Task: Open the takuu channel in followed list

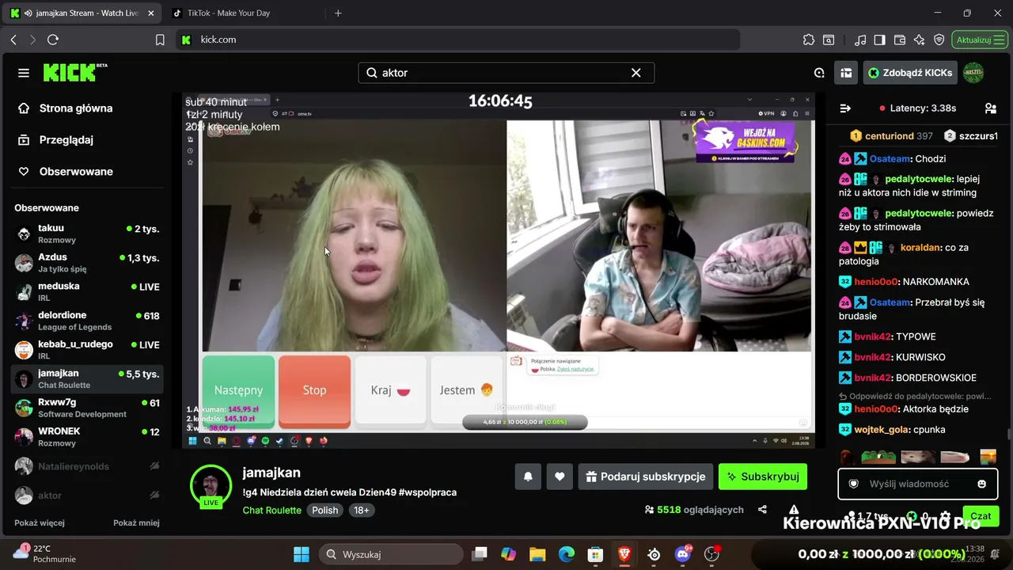Action: pos(87,234)
